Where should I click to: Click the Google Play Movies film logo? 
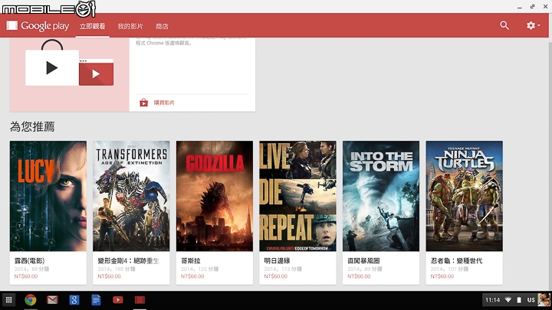[12, 25]
